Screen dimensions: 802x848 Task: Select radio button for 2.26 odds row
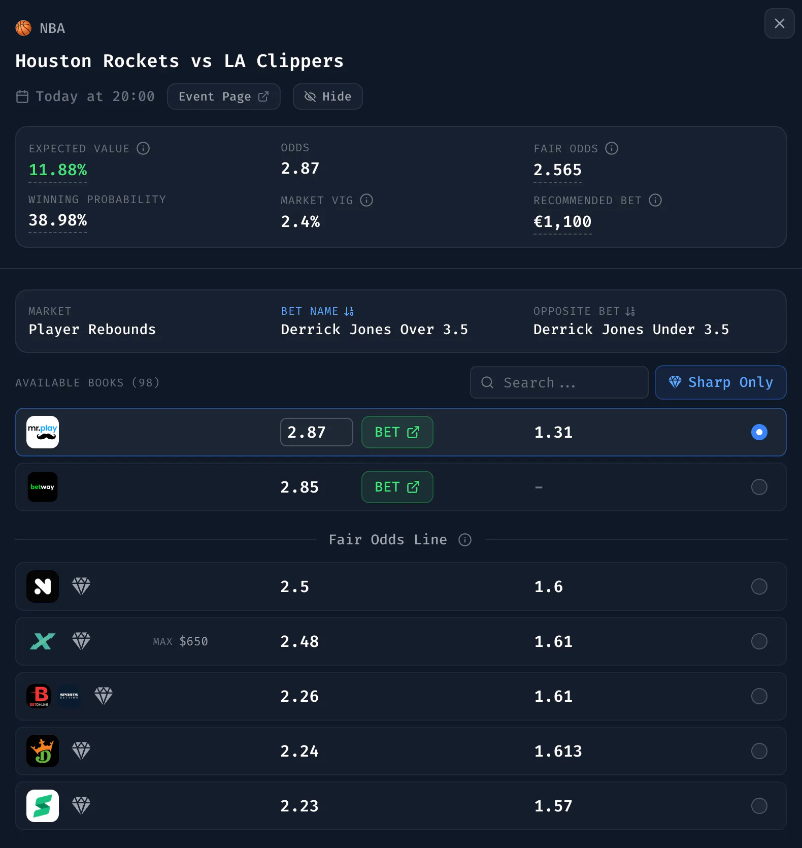[x=759, y=696]
